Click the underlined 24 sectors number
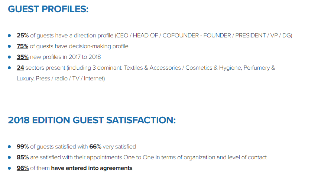Viewport: 321px width, 183px height. click(x=20, y=68)
